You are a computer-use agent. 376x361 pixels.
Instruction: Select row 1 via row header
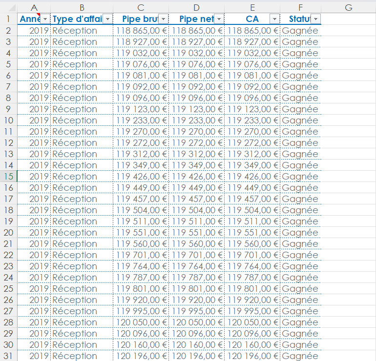tap(8, 19)
